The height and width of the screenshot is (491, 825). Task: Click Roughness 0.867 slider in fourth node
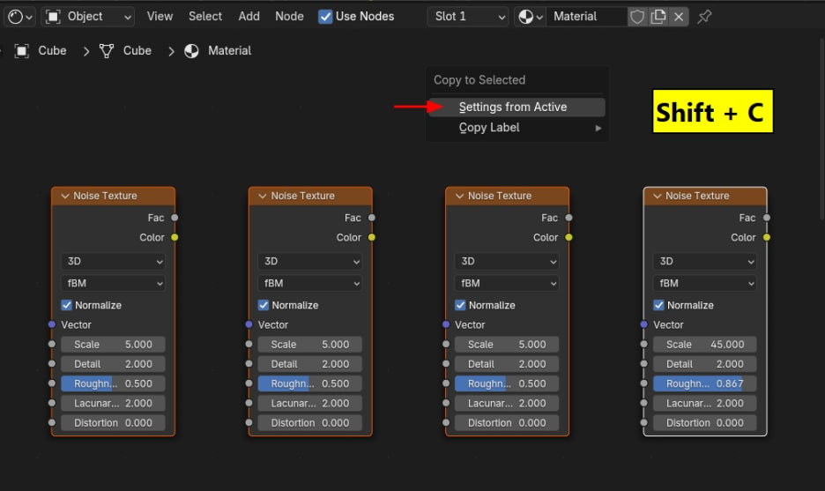(705, 383)
